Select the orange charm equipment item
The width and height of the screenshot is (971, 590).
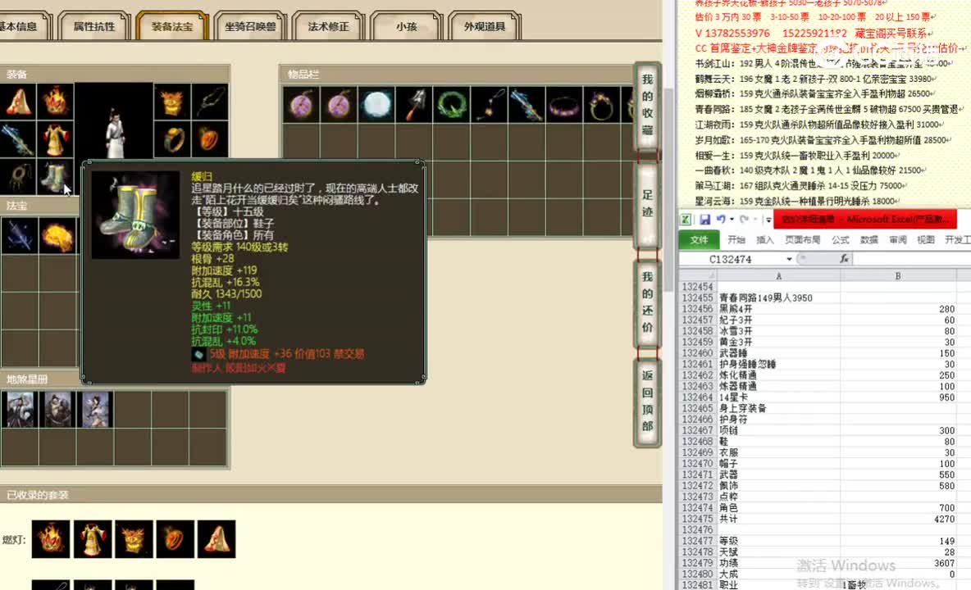click(x=209, y=139)
